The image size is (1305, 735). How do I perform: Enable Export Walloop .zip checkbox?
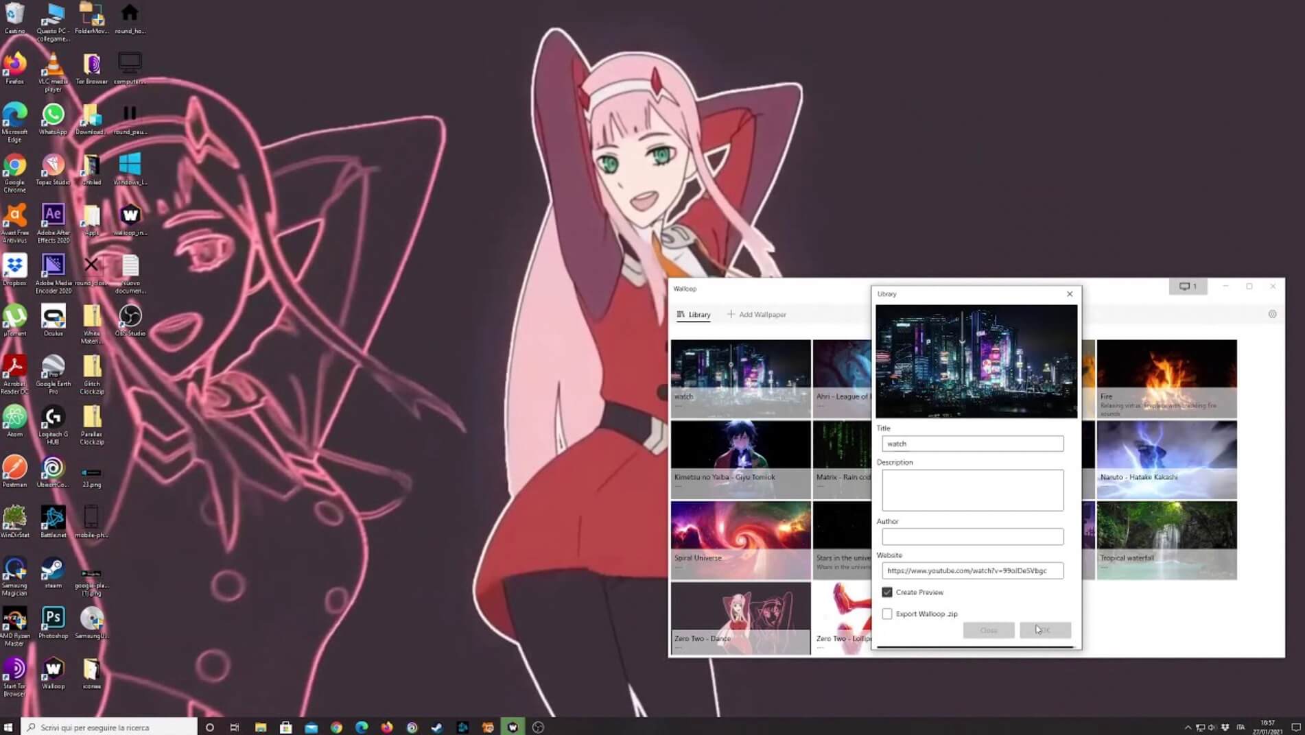coord(887,614)
